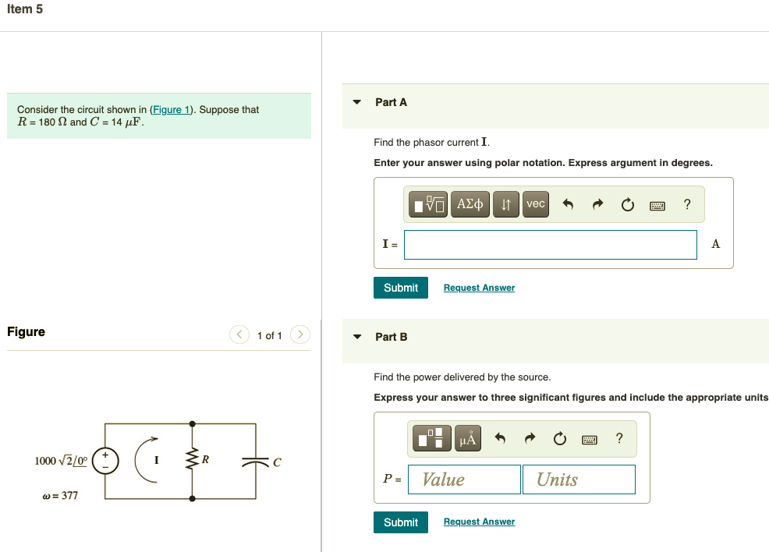Request Answer for Part B

pos(479,522)
